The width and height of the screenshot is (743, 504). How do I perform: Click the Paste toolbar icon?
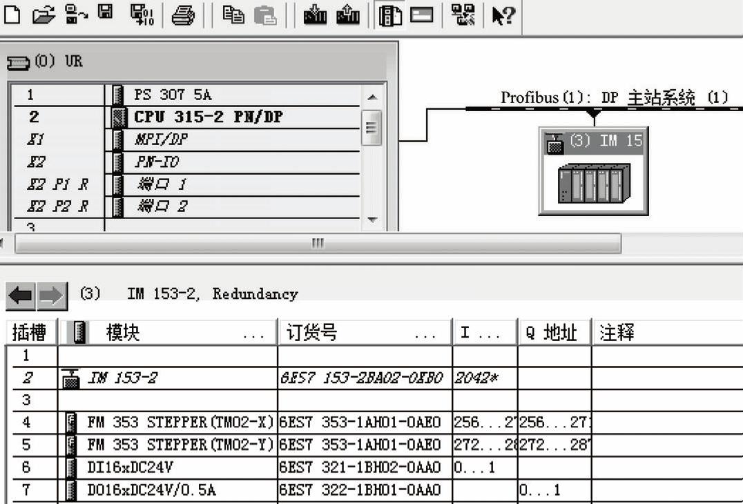pyautogui.click(x=265, y=15)
